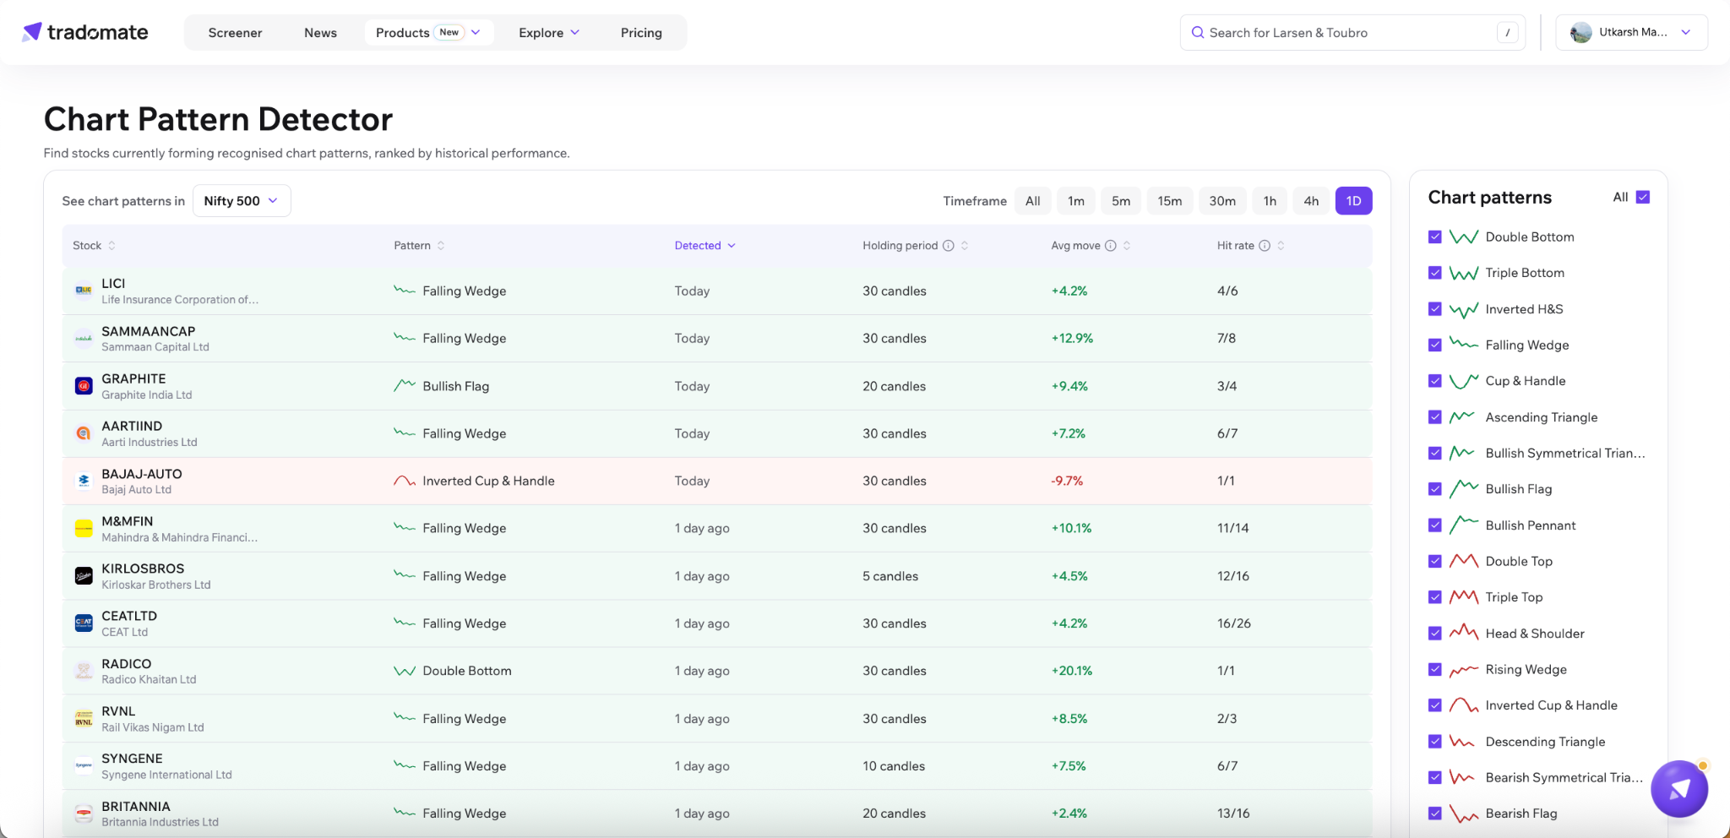Image resolution: width=1730 pixels, height=838 pixels.
Task: Toggle the Head & Shoulder checkbox
Action: tap(1434, 634)
